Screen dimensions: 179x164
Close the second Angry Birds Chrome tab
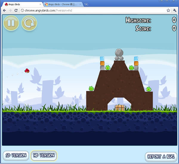point(80,4)
